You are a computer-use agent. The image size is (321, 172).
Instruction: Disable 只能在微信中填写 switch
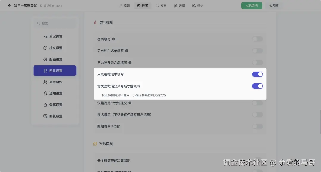(257, 74)
